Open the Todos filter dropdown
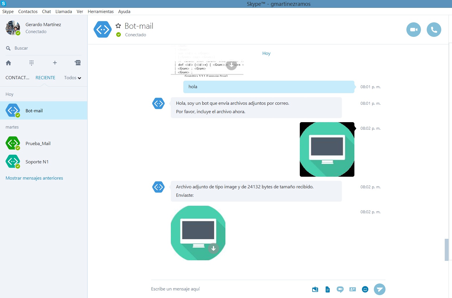 (x=72, y=77)
